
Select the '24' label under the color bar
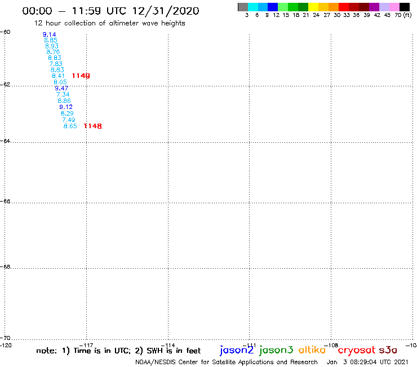pyautogui.click(x=316, y=15)
